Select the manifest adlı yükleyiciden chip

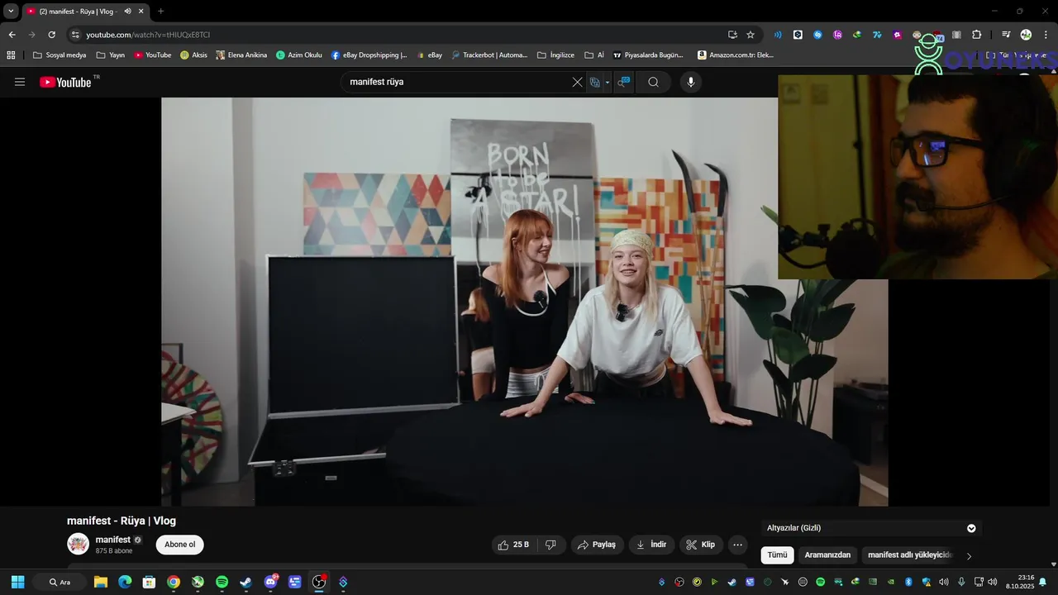click(910, 555)
